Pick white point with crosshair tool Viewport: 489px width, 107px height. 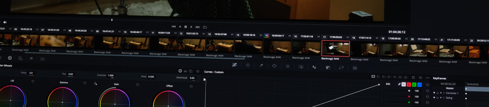[95, 84]
